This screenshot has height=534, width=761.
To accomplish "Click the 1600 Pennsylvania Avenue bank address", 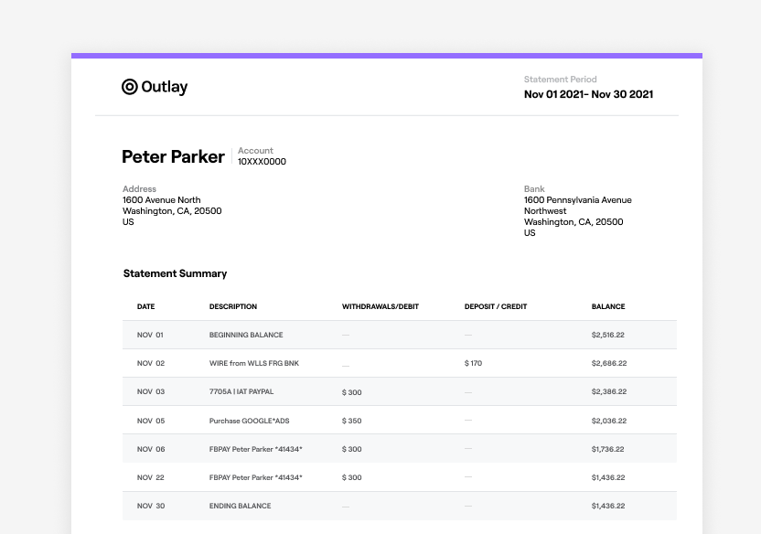I will click(x=577, y=200).
